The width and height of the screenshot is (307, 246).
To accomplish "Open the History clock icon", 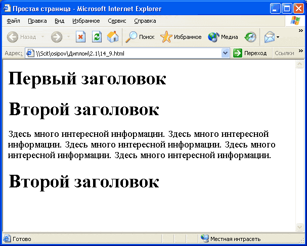I will point(250,37).
